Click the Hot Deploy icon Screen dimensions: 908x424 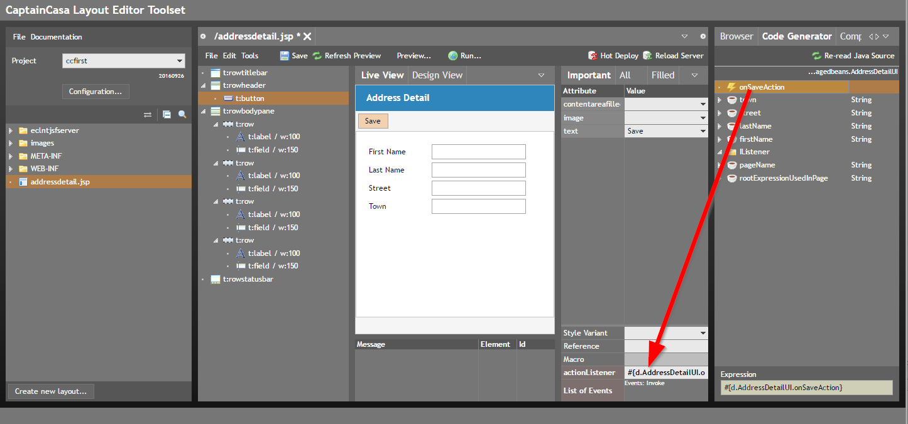pyautogui.click(x=593, y=56)
